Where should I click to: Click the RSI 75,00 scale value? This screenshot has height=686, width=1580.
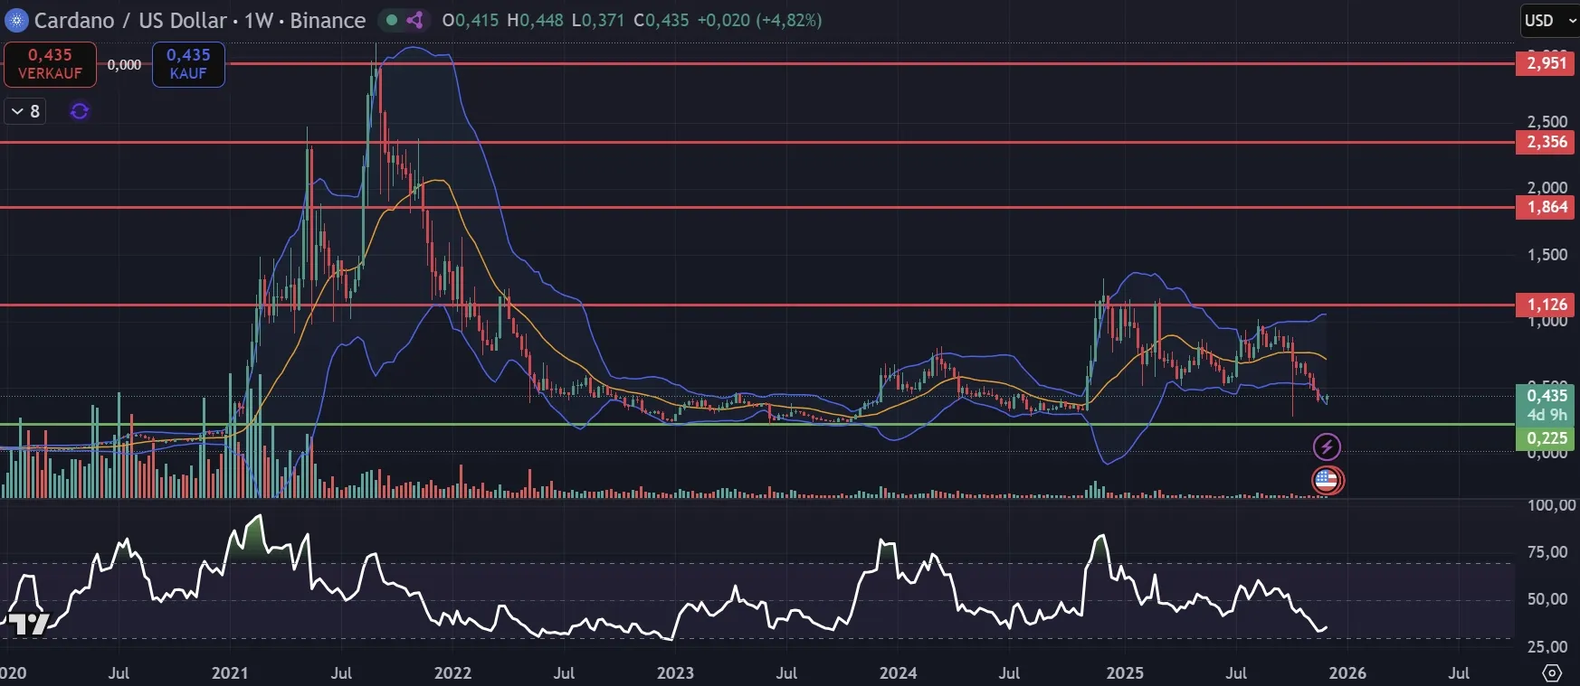tap(1547, 552)
